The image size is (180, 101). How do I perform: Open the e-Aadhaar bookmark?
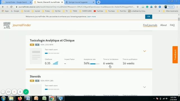tap(137, 11)
